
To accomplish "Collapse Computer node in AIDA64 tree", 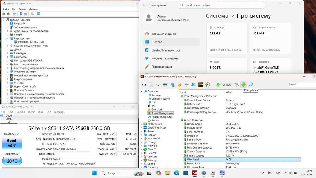I will point(141,91).
